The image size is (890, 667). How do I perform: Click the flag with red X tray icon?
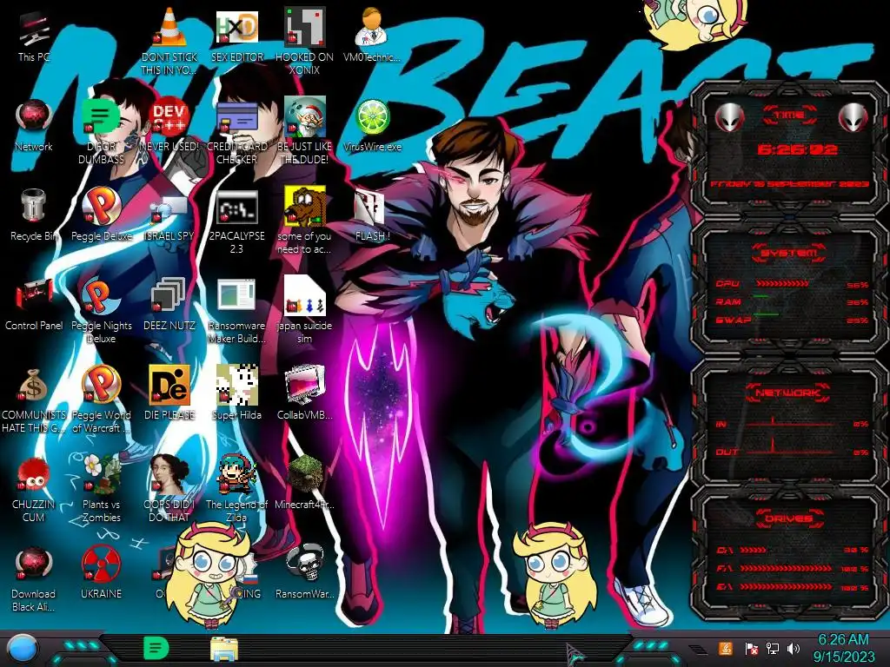tap(751, 648)
